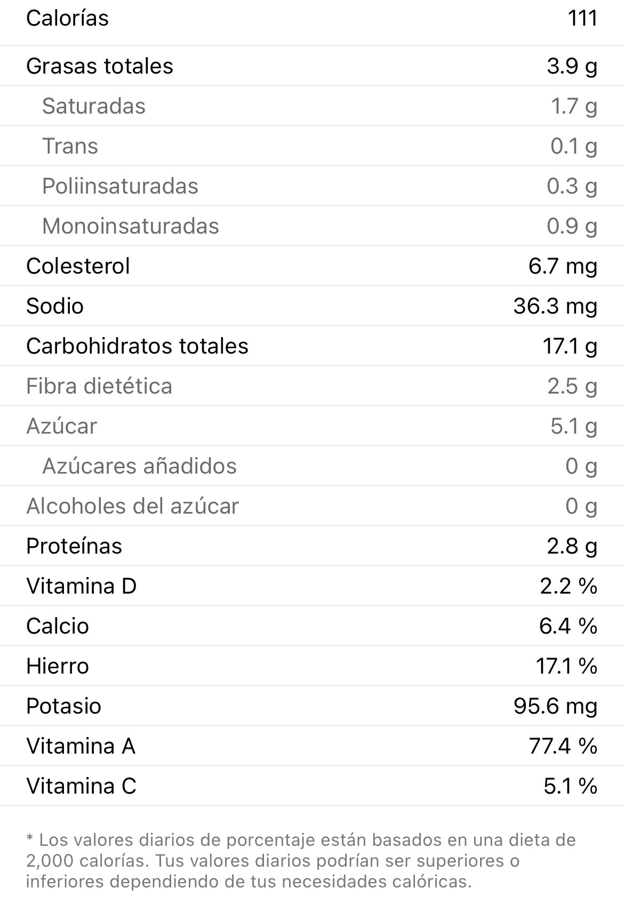Tap the Azúcar 5.1 g value
624x912 pixels.
(x=573, y=426)
